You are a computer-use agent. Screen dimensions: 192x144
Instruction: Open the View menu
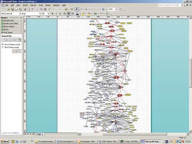pos(18,5)
